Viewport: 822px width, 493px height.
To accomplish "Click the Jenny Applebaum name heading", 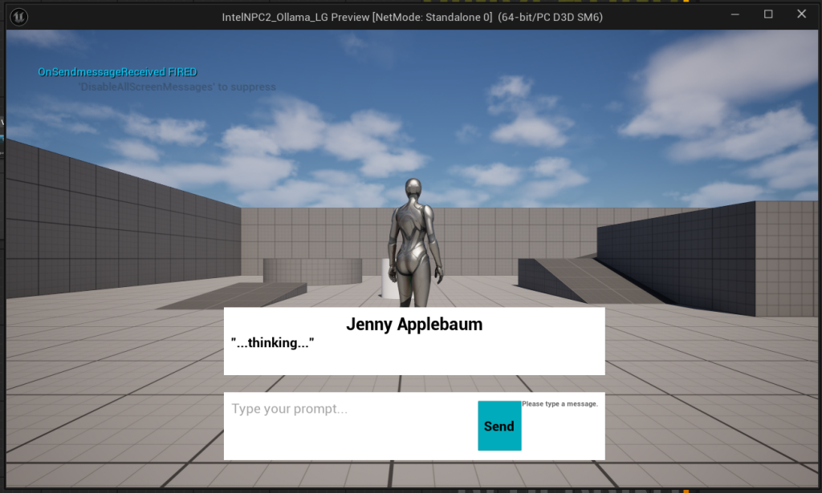I will tap(413, 325).
